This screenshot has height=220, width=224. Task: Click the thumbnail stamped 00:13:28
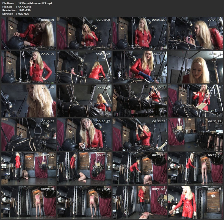coord(29,101)
